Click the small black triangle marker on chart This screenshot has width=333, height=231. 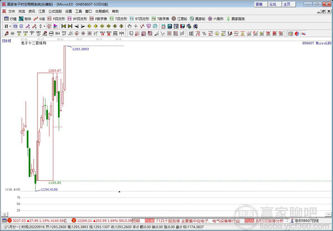pos(119,192)
